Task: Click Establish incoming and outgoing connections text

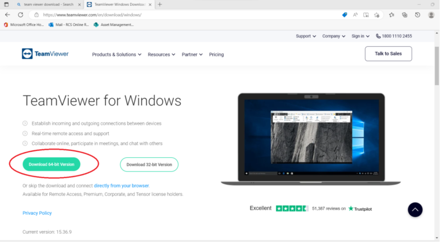Action: 97,123
